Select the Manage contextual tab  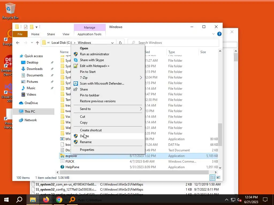click(89, 27)
